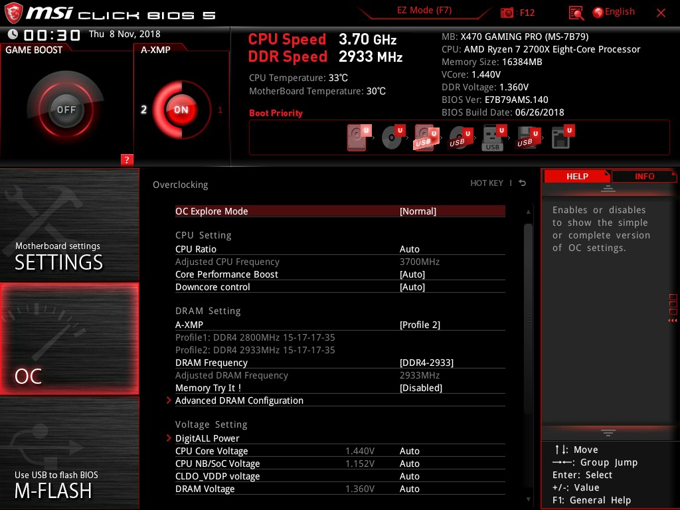Click Profile1: DDR4 2800MHz 15-17-17-35 line
The image size is (680, 510).
(x=255, y=337)
